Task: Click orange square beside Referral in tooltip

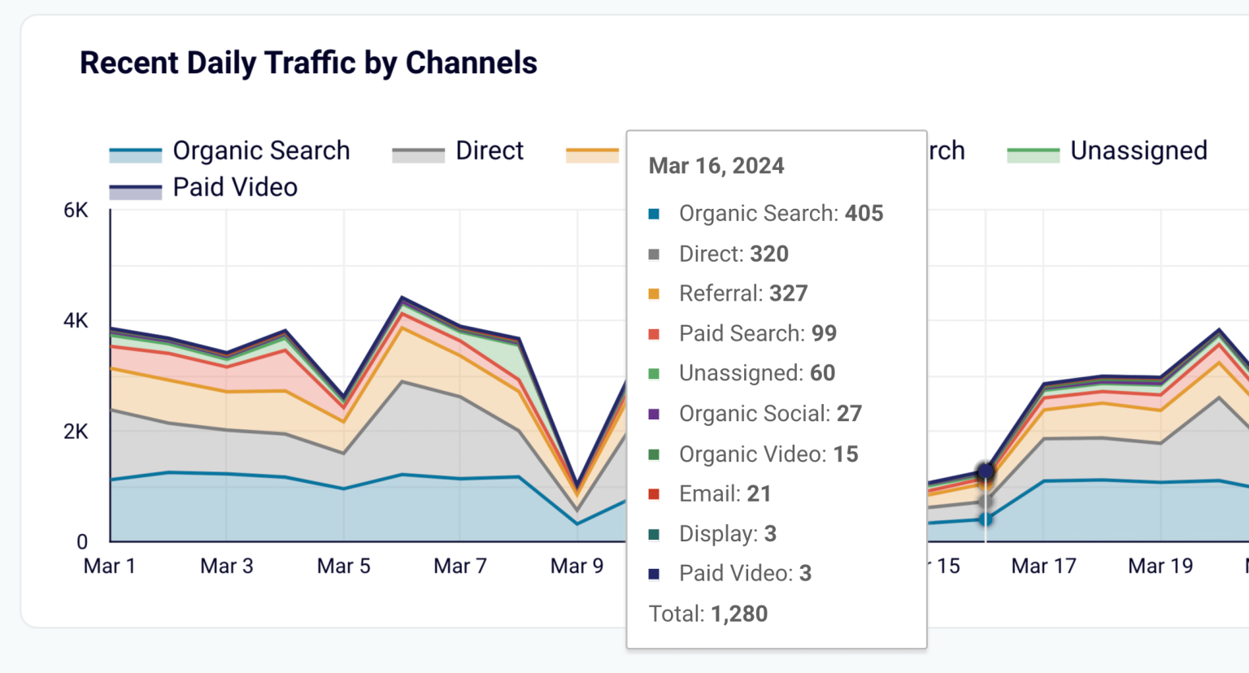Action: click(x=654, y=294)
